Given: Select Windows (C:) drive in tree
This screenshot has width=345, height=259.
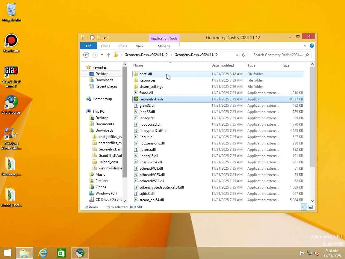Looking at the screenshot, I should (x=106, y=193).
